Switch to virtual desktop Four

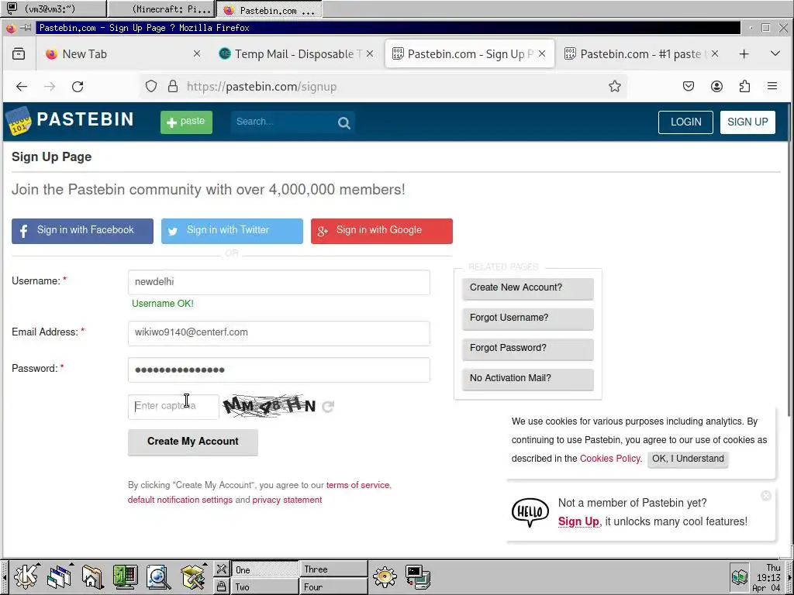point(333,586)
